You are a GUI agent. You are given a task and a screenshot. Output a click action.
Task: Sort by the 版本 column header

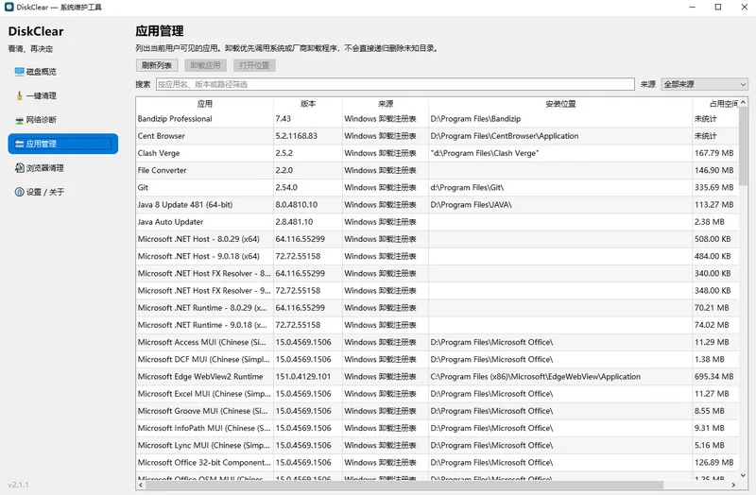tap(308, 104)
